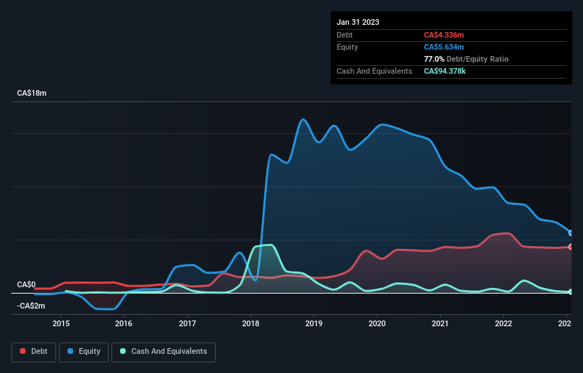Click the 2019 x-axis label

coord(314,323)
